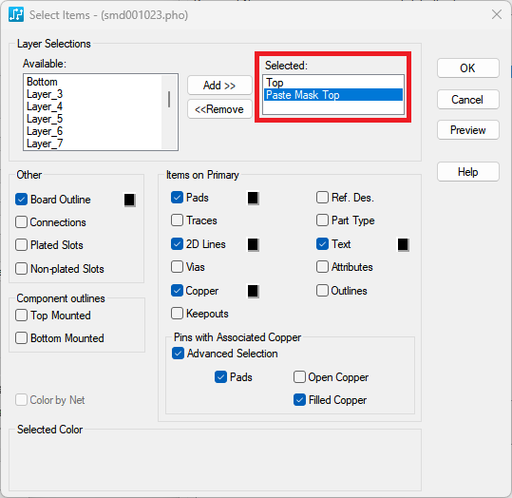Select Top in the Selected layers list
The width and height of the screenshot is (512, 498).
pyautogui.click(x=333, y=83)
